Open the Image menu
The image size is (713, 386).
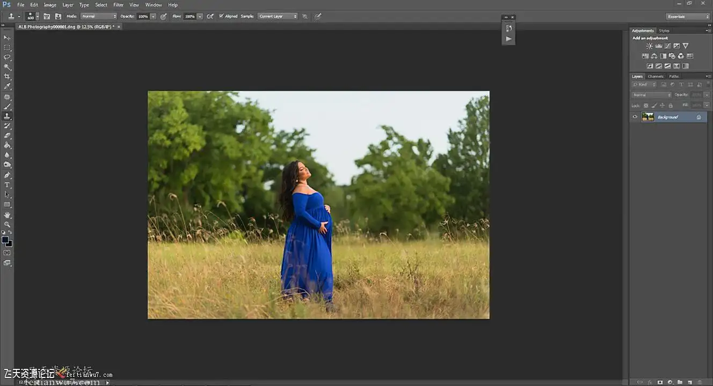(x=50, y=5)
